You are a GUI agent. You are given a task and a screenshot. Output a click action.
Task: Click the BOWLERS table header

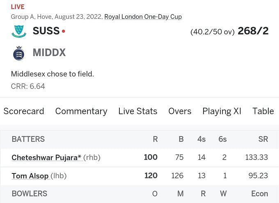[30, 194]
